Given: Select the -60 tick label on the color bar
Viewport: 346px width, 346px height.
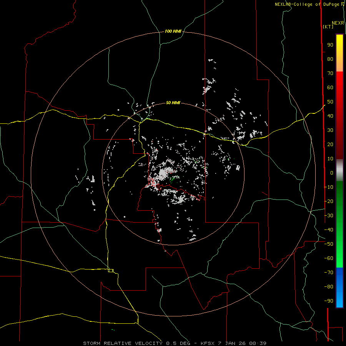Looking at the screenshot, I should [x=329, y=258].
